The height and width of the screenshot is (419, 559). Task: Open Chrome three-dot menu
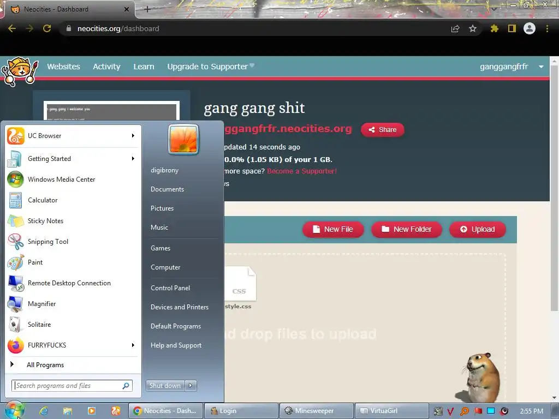coord(547,28)
